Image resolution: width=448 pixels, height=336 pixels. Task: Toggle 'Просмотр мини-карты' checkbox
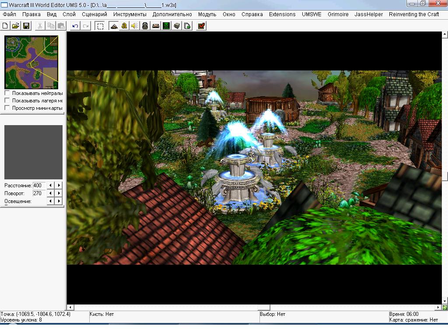tap(7, 108)
